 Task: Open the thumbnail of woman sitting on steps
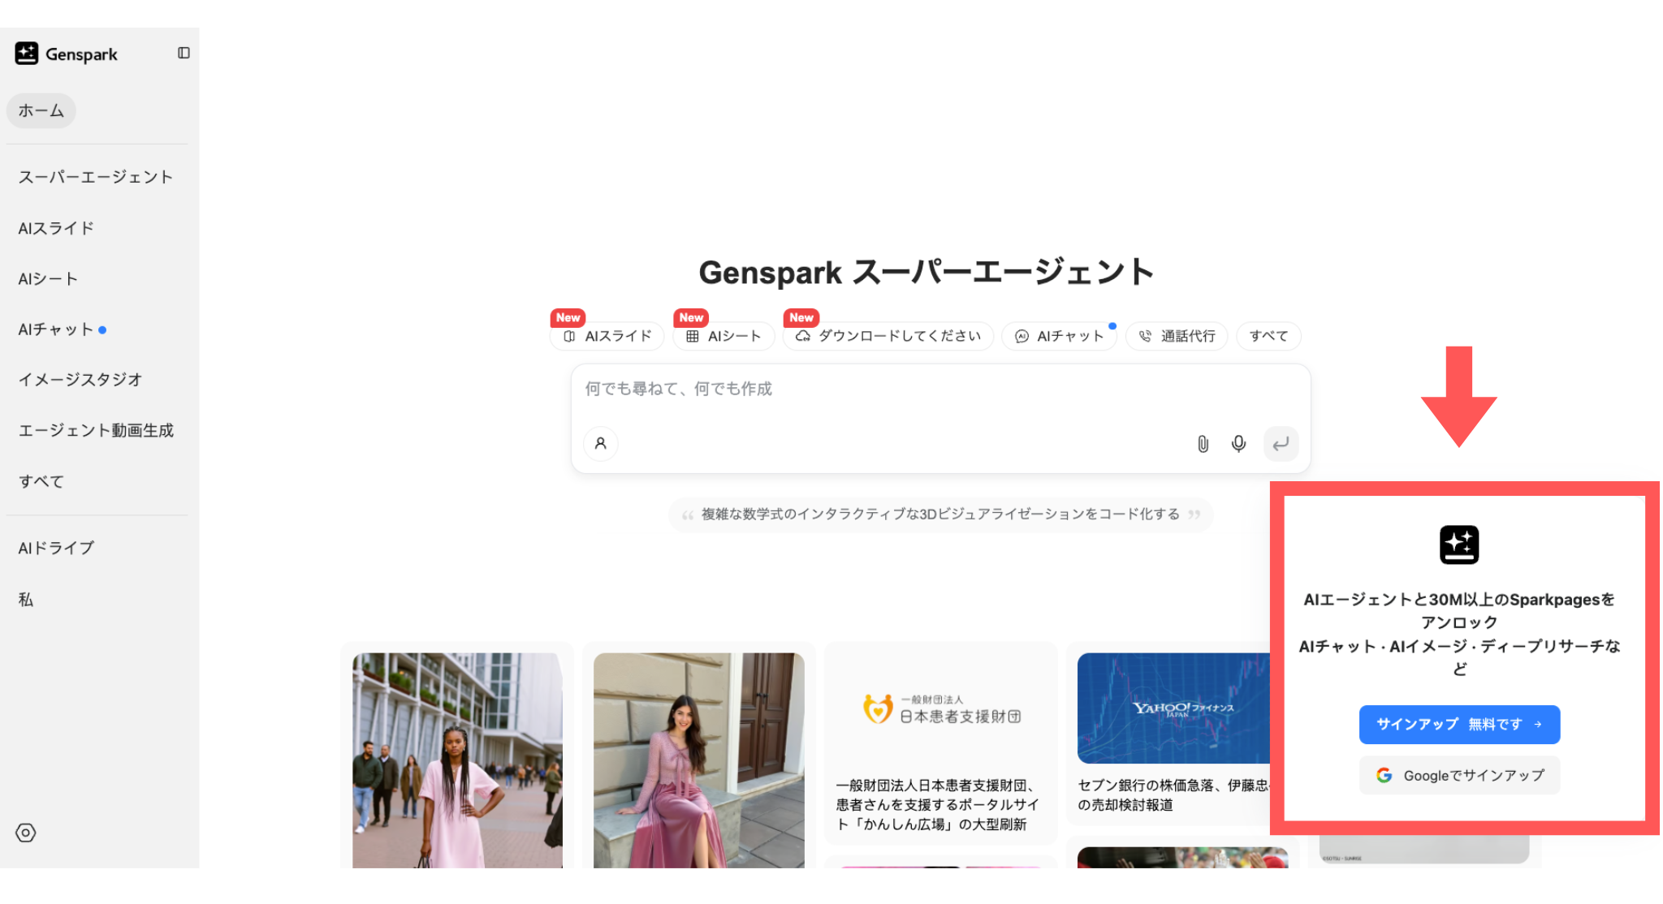[699, 760]
